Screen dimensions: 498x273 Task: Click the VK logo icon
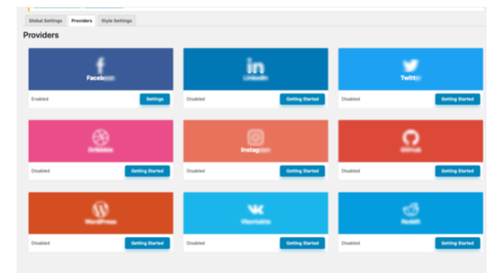click(255, 209)
